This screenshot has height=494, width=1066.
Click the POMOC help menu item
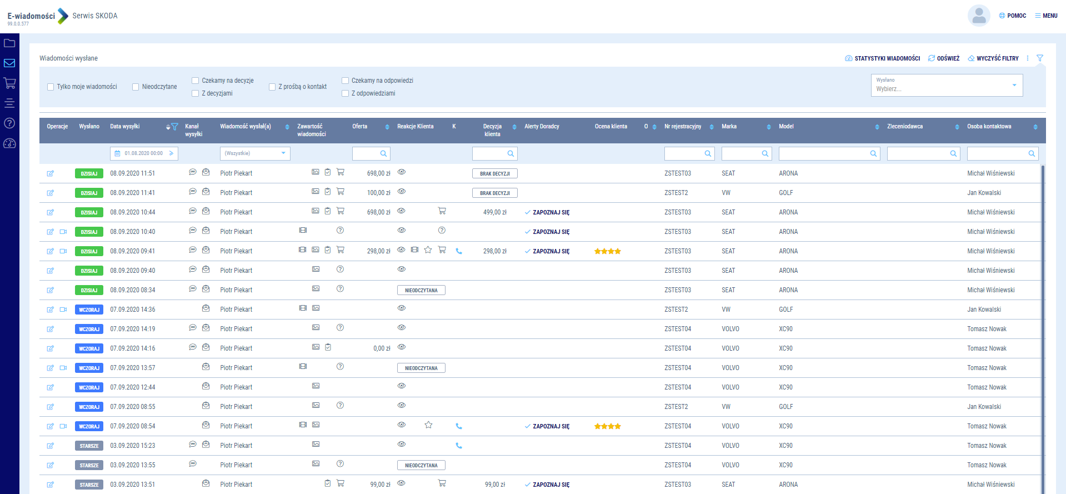[1013, 16]
